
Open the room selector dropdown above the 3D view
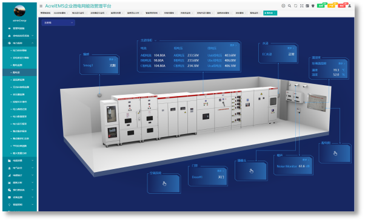click(x=58, y=23)
